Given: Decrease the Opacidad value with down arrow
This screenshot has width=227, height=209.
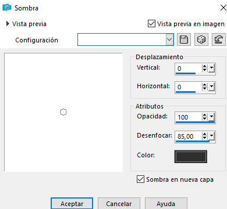Looking at the screenshot, I should [204, 119].
